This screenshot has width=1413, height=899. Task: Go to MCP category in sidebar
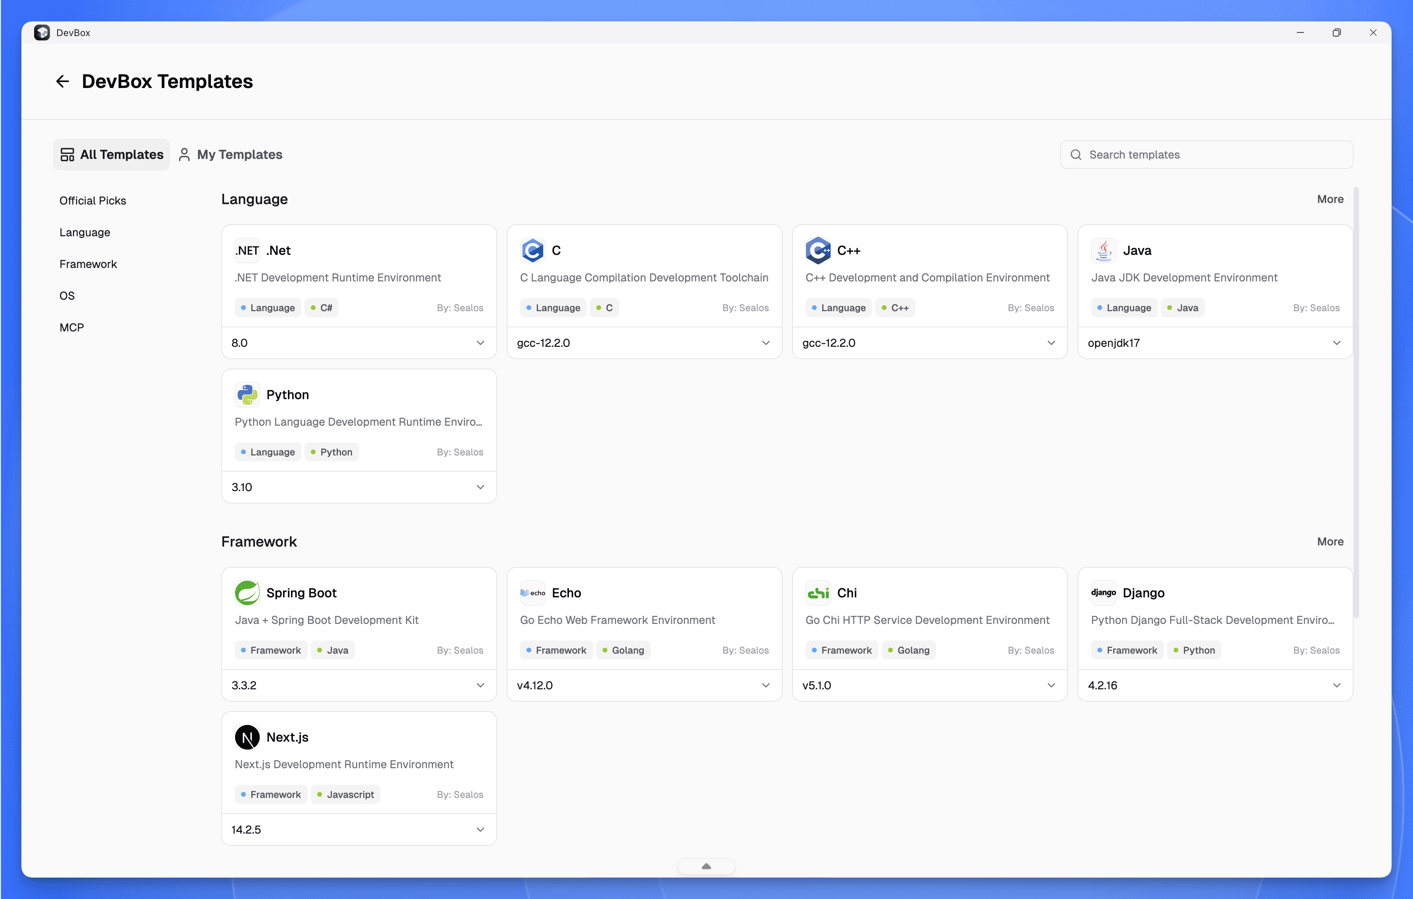tap(72, 327)
